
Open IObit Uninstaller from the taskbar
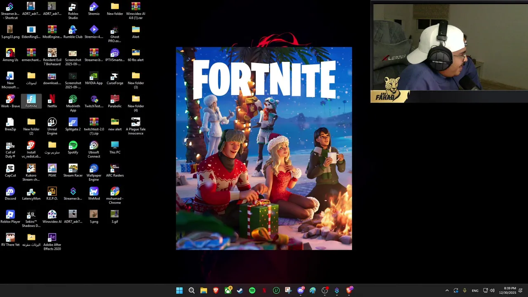(x=276, y=290)
